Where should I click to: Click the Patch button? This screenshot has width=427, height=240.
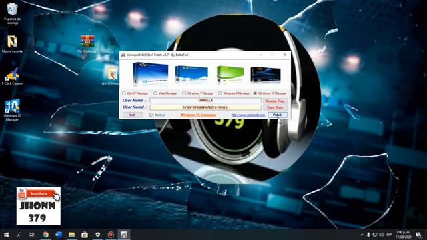click(x=278, y=115)
